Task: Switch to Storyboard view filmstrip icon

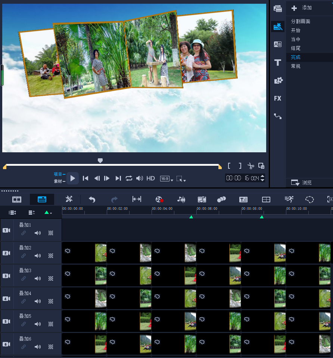Action: (17, 199)
